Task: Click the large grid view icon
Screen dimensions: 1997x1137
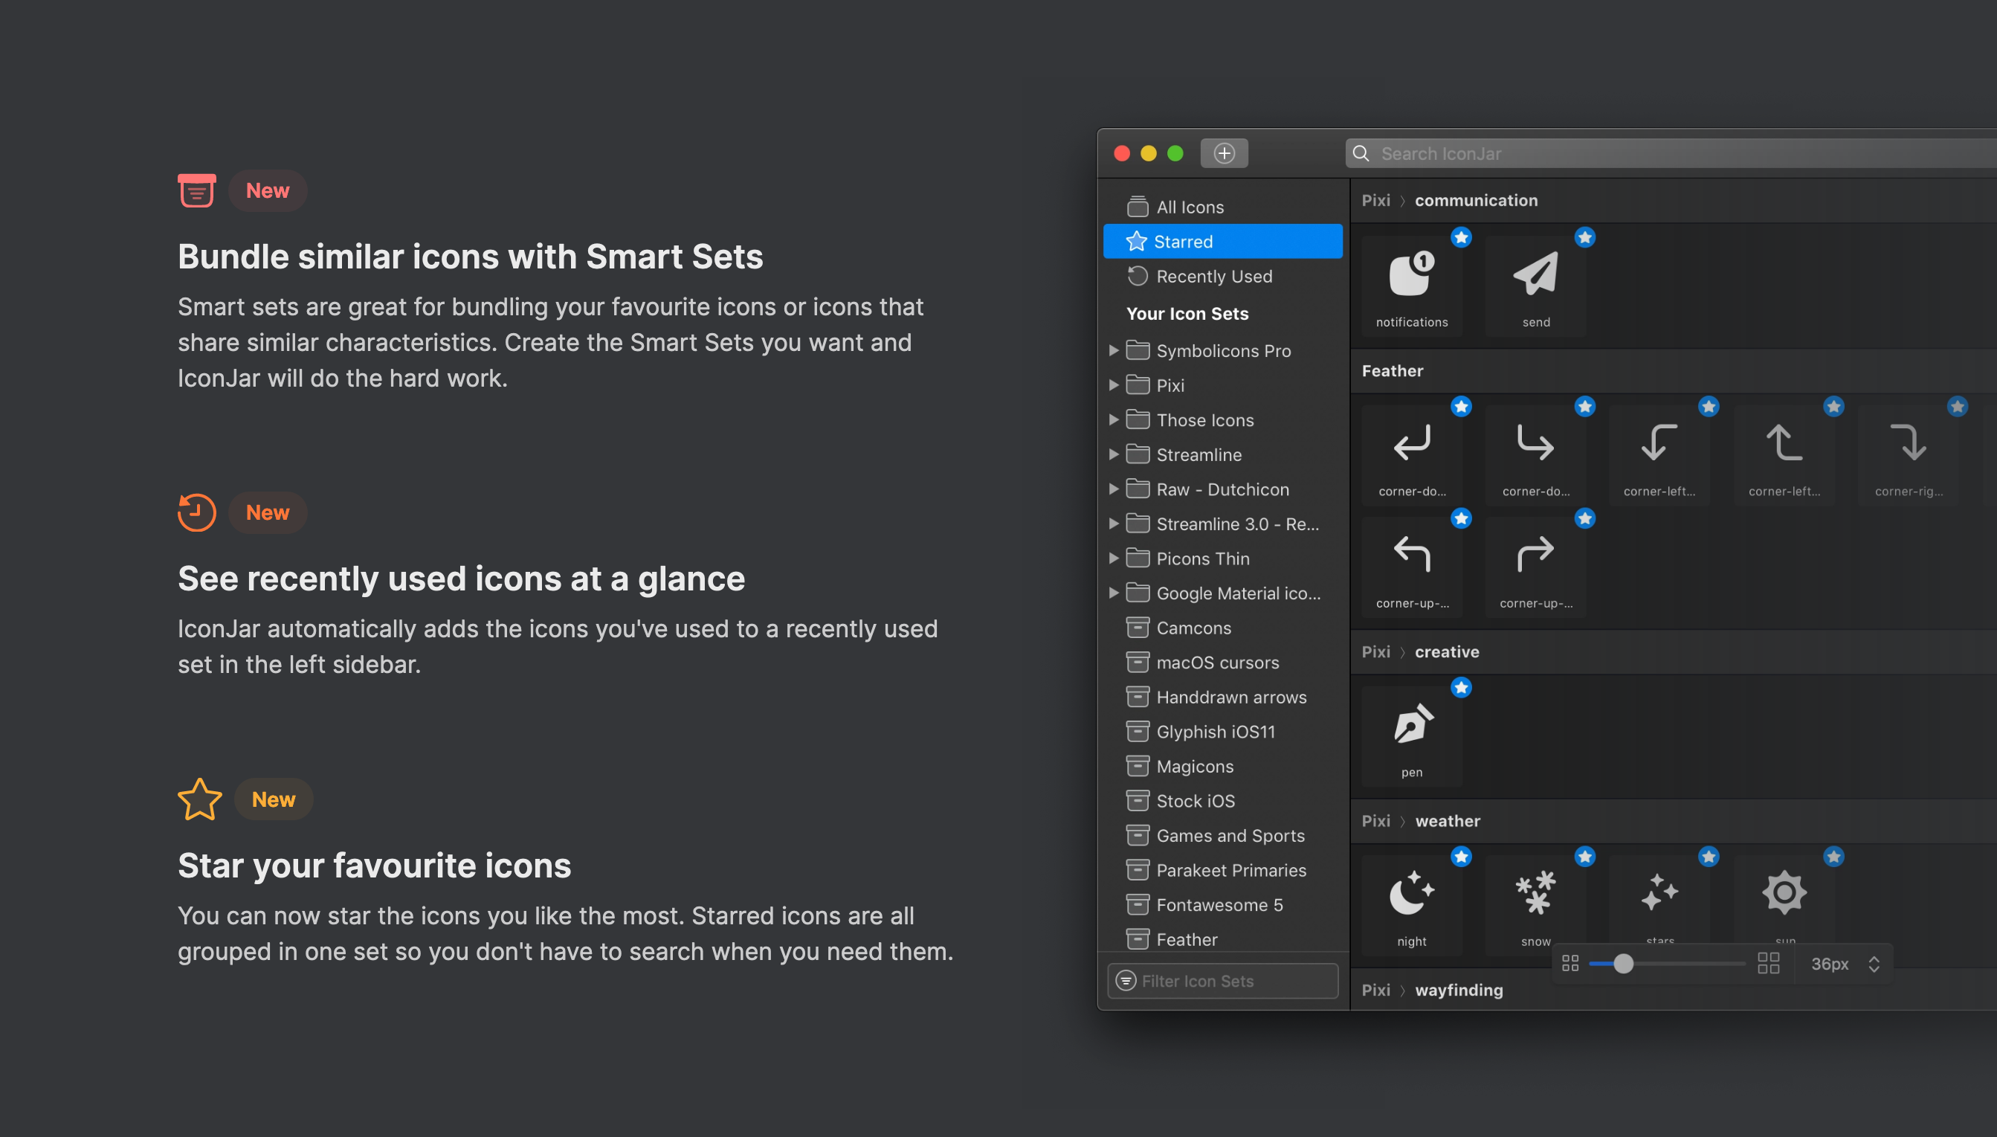Action: coord(1768,964)
